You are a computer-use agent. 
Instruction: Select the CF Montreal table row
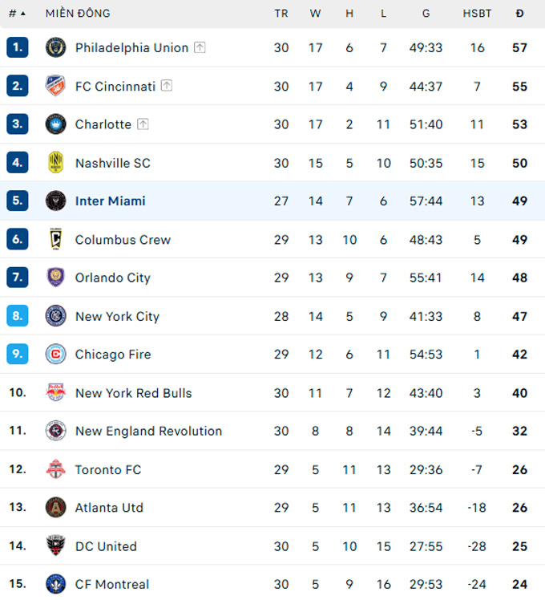pos(272,584)
